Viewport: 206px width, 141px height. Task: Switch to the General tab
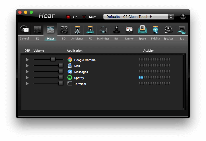24,38
